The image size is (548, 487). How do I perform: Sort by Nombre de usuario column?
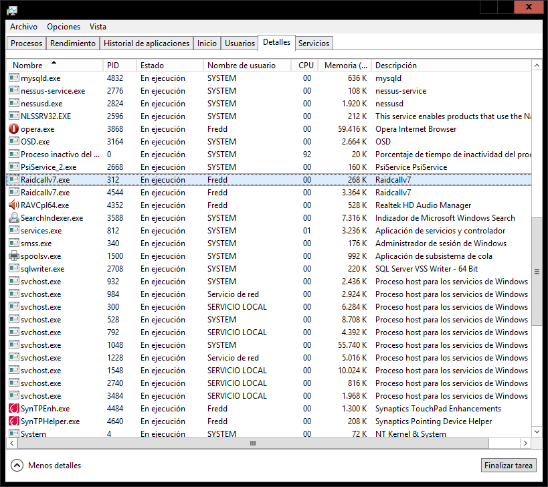click(x=247, y=66)
